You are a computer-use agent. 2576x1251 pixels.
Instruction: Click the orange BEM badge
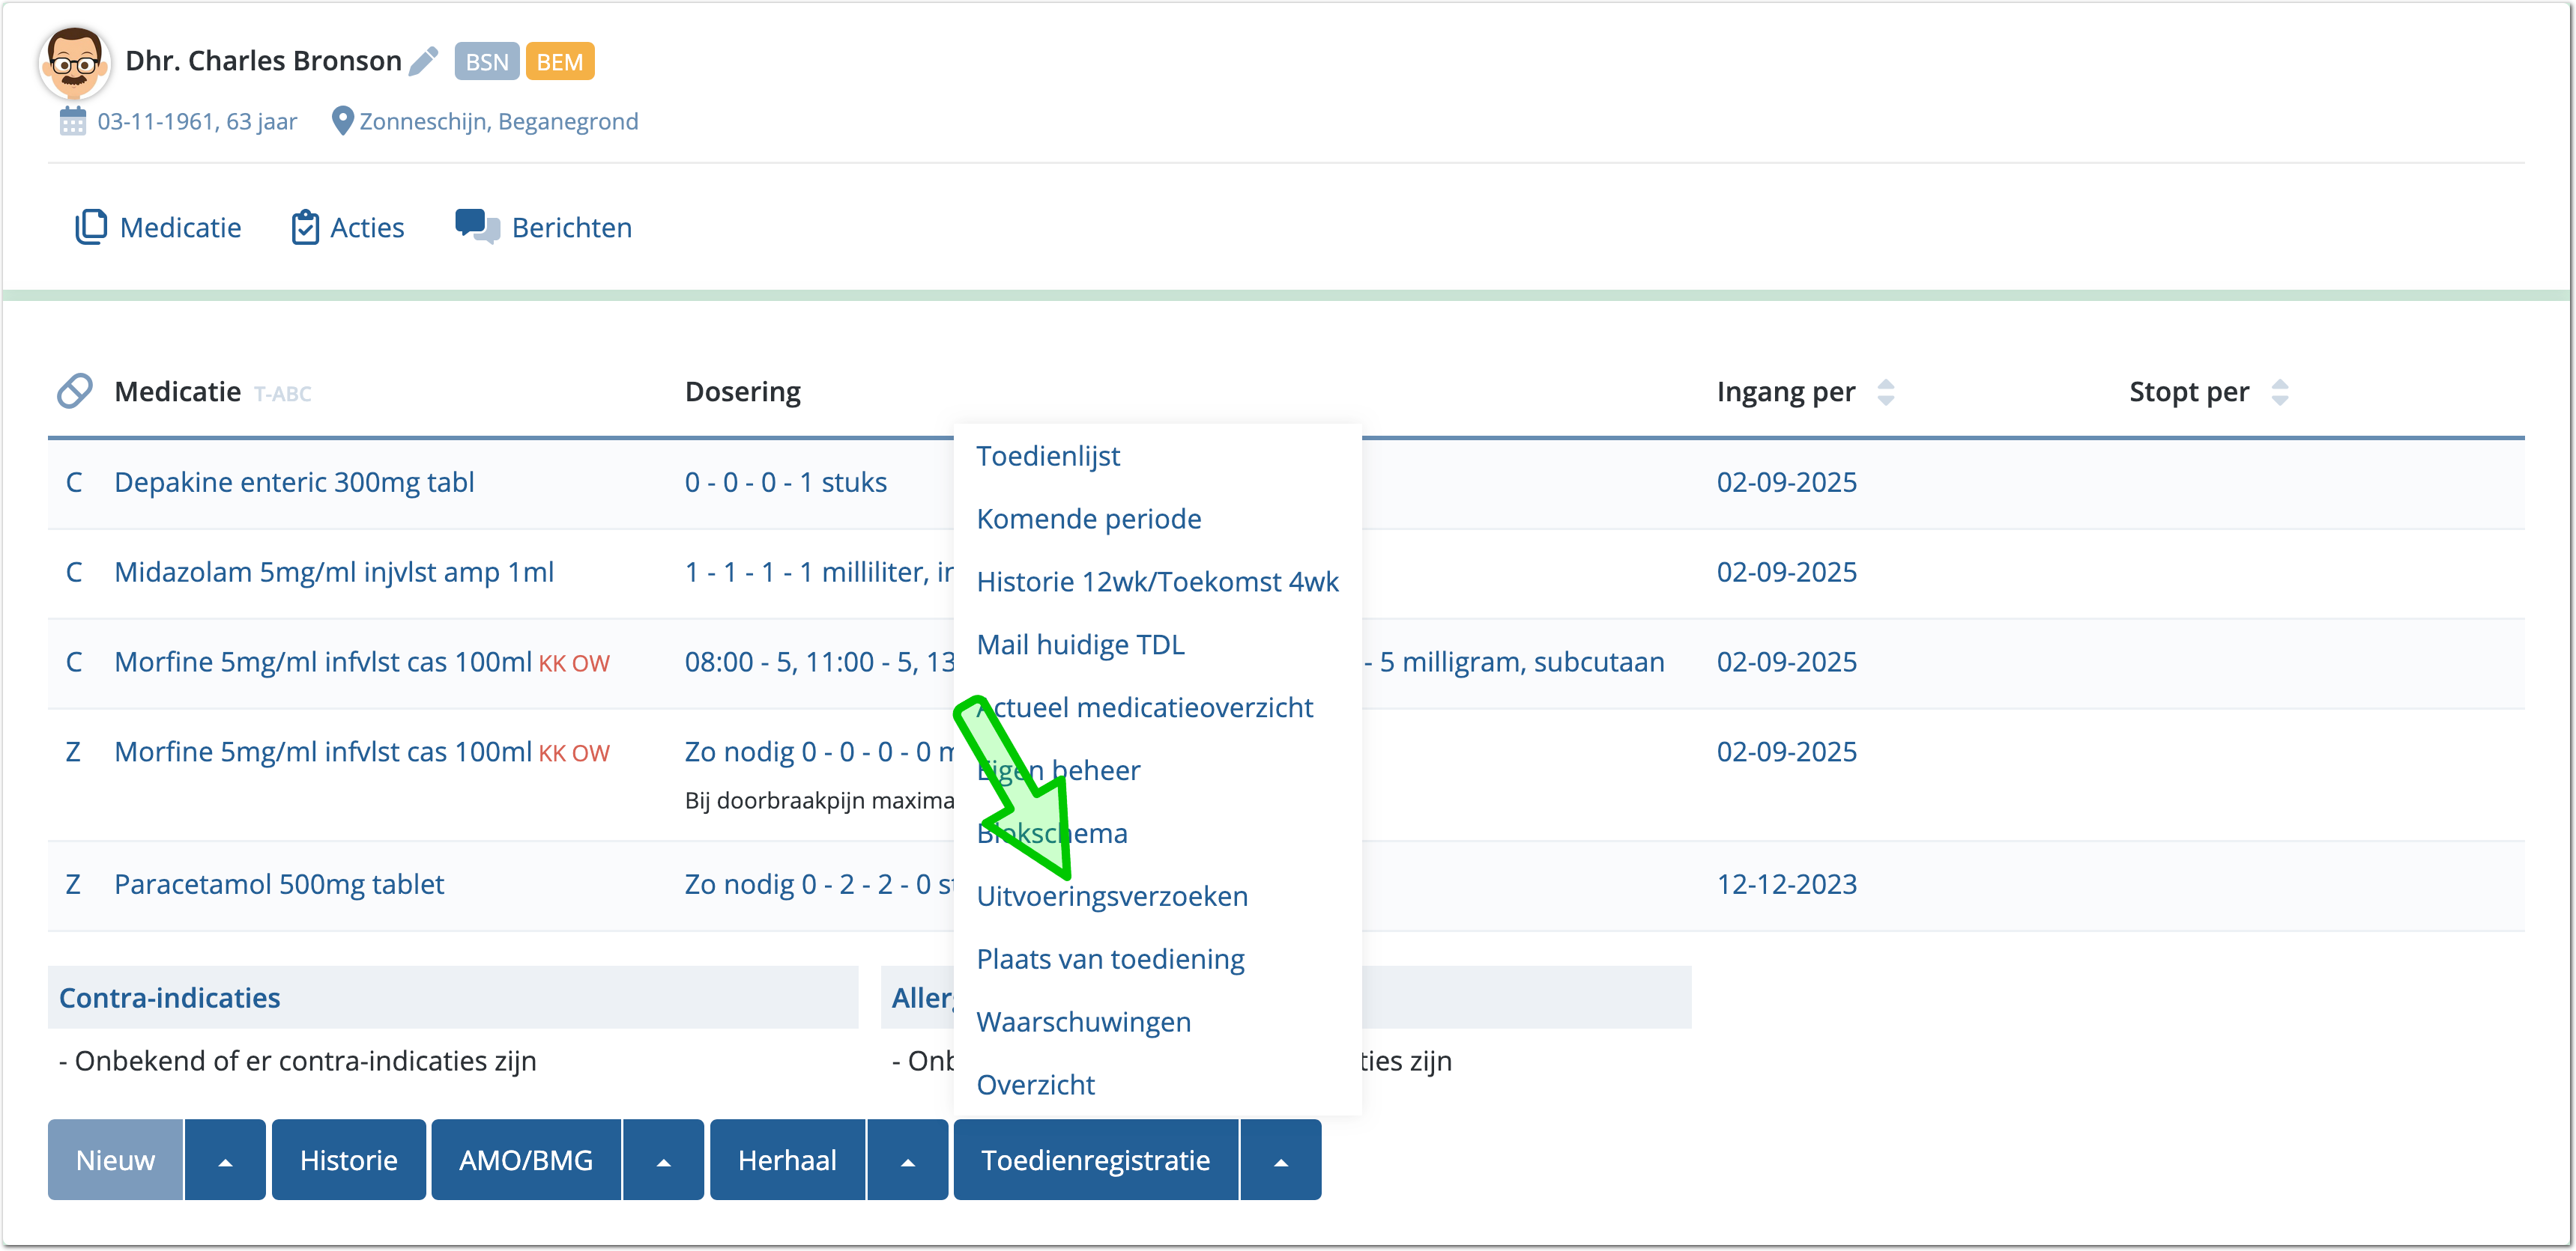[559, 62]
